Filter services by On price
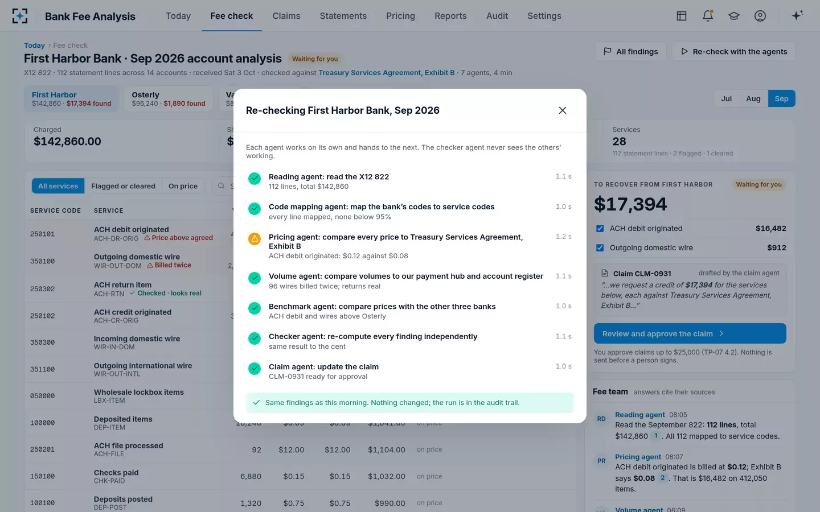 183,186
